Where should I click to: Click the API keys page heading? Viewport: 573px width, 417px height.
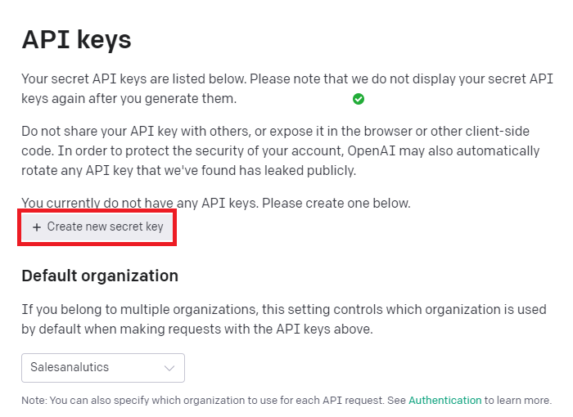coord(76,39)
